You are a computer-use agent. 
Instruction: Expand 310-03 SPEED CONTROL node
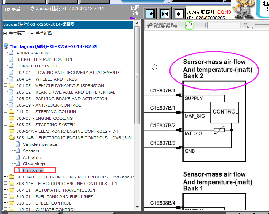(x=5, y=203)
